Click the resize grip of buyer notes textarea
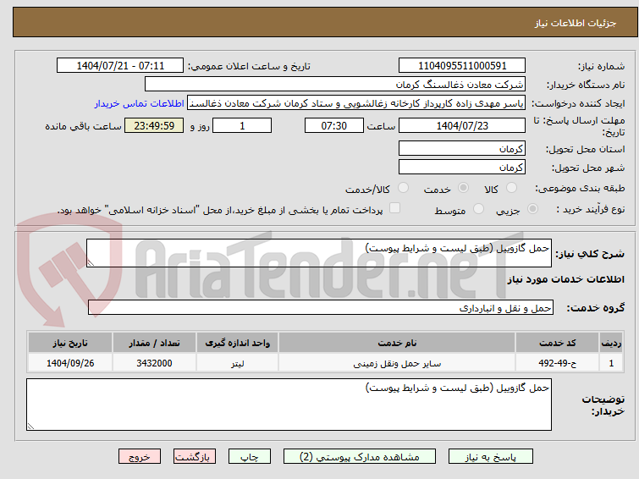This screenshot has width=639, height=479. [x=30, y=426]
